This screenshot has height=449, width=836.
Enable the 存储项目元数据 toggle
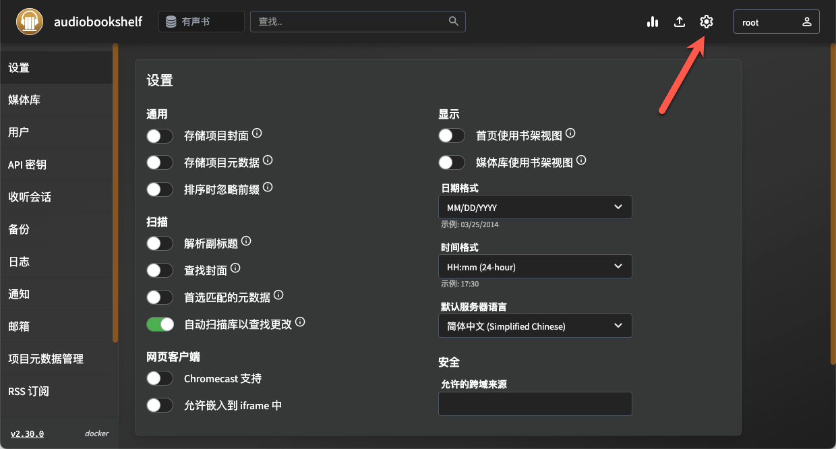tap(160, 162)
